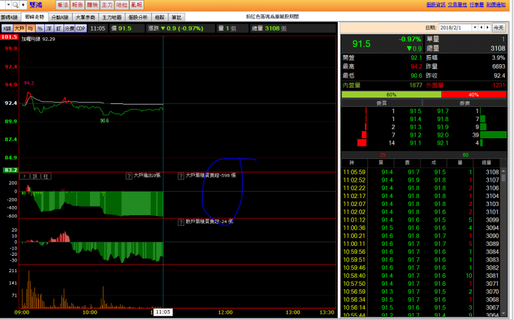This screenshot has width=514, height=320.
Task: Go to next date with right arrow
Action: [488, 28]
